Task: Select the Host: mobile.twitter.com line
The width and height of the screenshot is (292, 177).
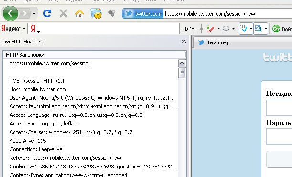Action: (38, 89)
